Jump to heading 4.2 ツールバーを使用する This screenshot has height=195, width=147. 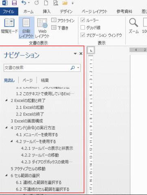(36, 141)
